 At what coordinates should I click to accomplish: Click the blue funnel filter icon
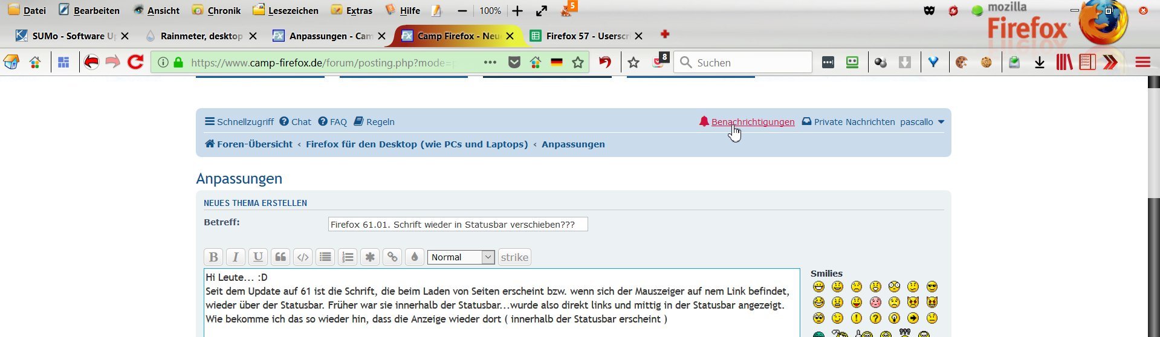pyautogui.click(x=933, y=62)
